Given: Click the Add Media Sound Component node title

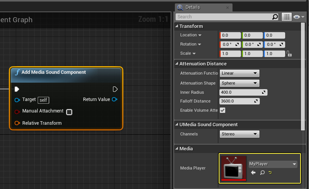Looking at the screenshot, I should pos(53,72).
